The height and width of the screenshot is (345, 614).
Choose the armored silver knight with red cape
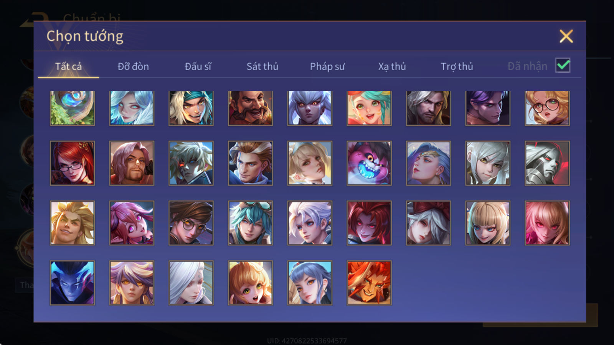(x=547, y=163)
